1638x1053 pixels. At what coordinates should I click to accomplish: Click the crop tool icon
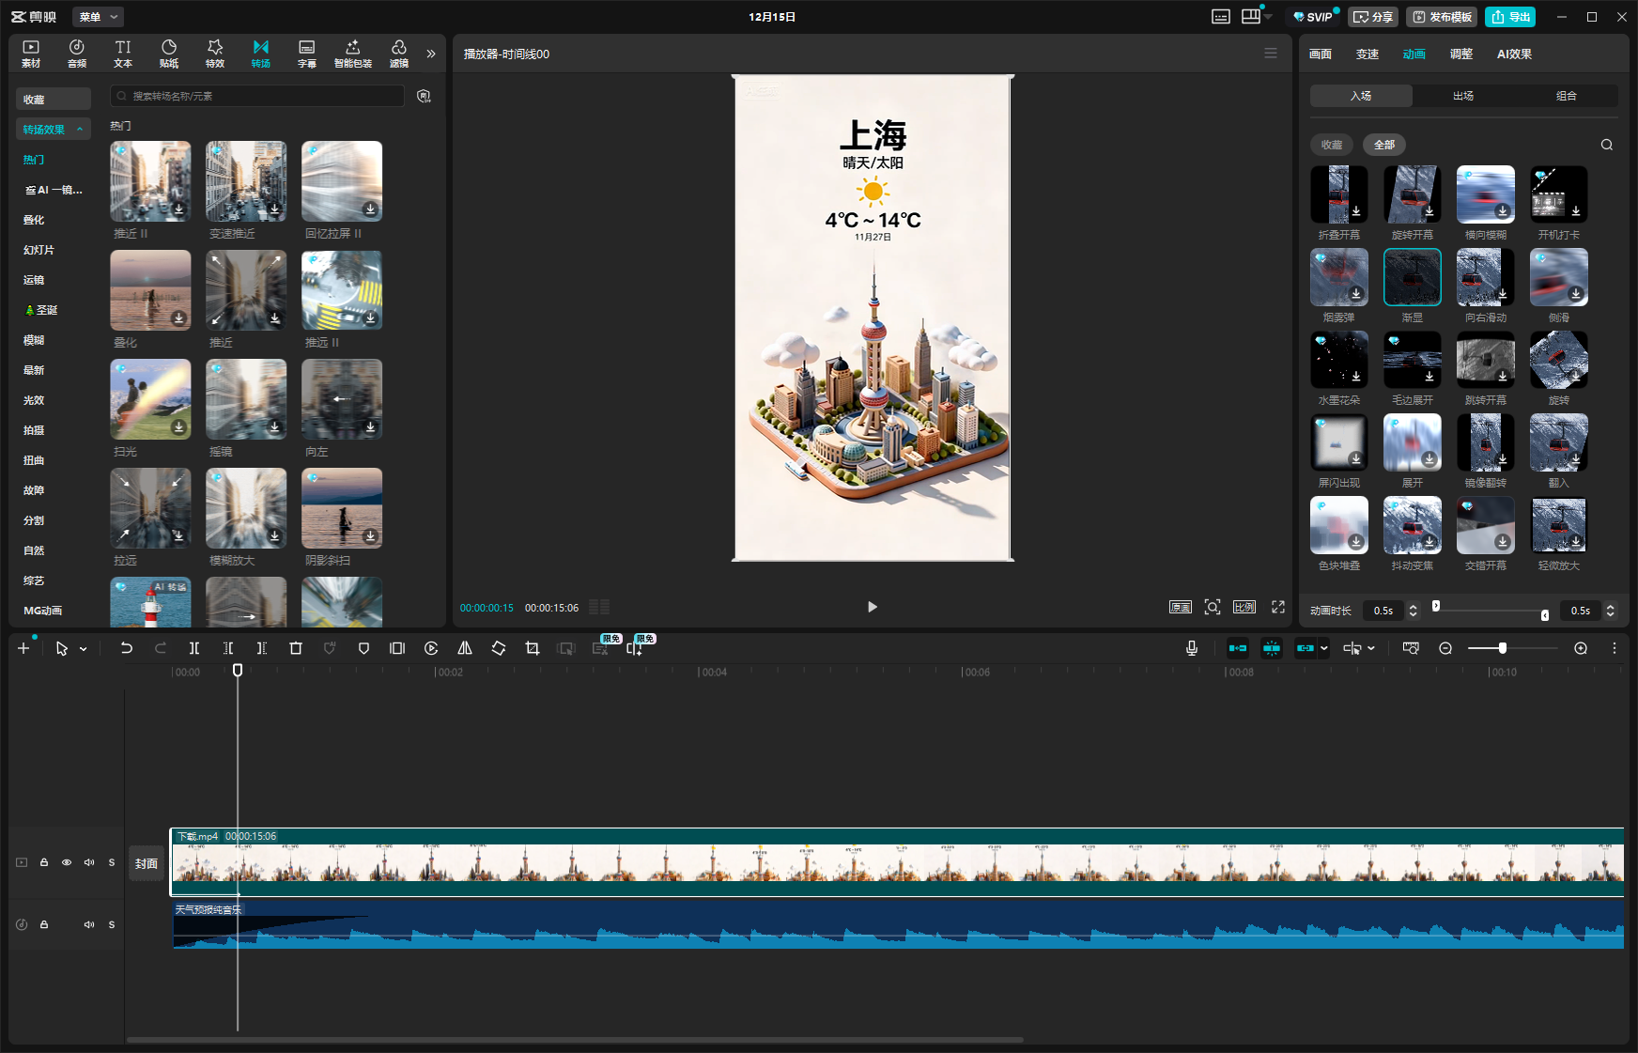[533, 648]
